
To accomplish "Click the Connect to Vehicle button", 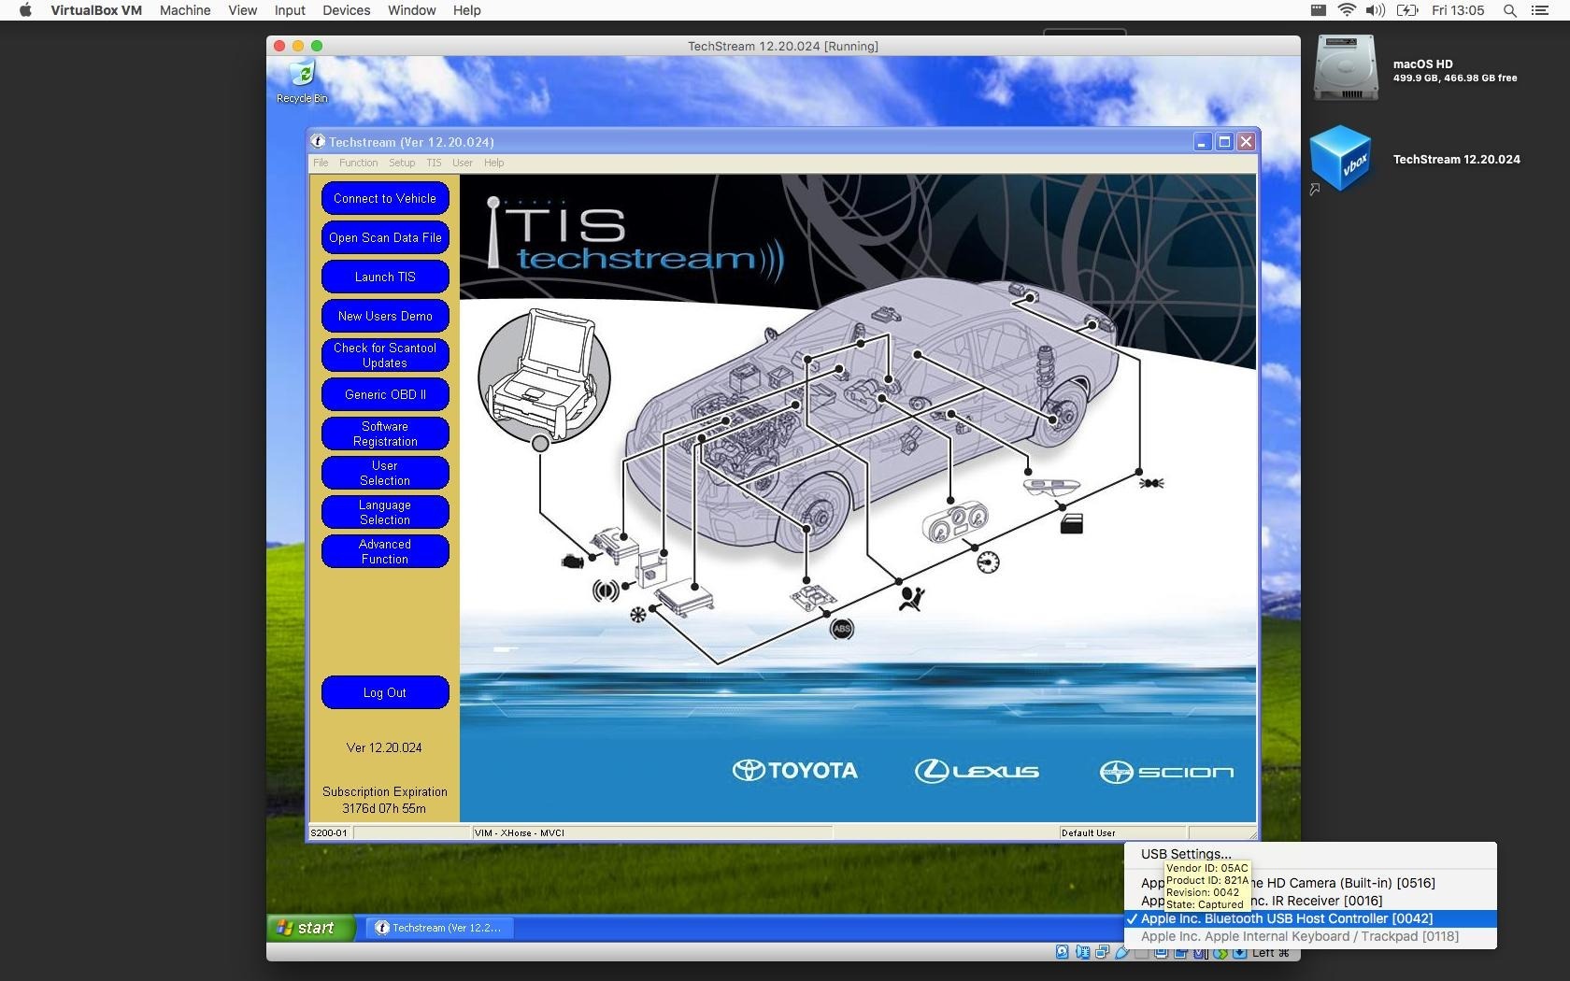I will point(385,198).
